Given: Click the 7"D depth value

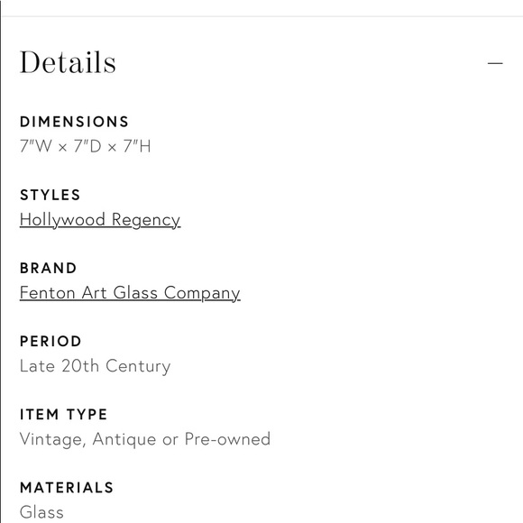Looking at the screenshot, I should 87,146.
